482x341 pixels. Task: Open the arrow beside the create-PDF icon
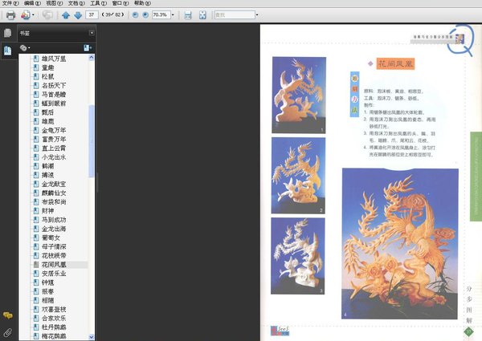click(x=33, y=14)
